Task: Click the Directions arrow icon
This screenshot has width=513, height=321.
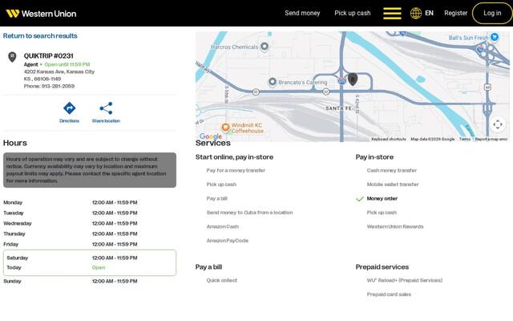Action: 70,108
